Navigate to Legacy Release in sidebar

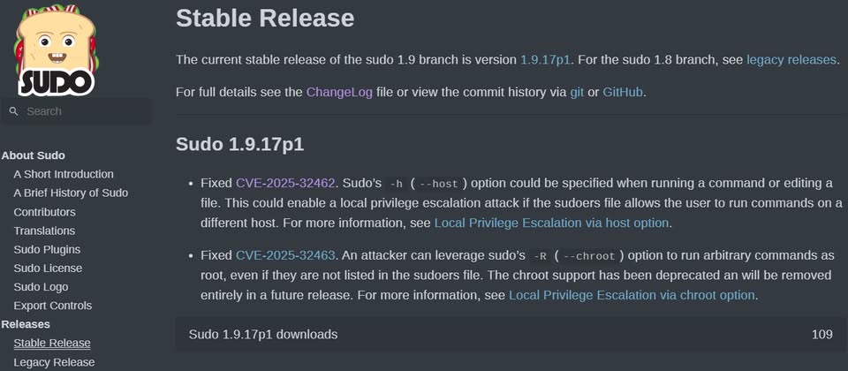[54, 362]
